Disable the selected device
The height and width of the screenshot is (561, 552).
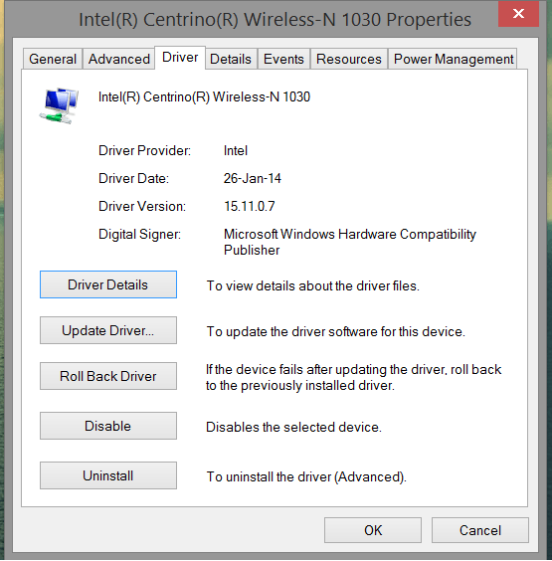pos(108,426)
